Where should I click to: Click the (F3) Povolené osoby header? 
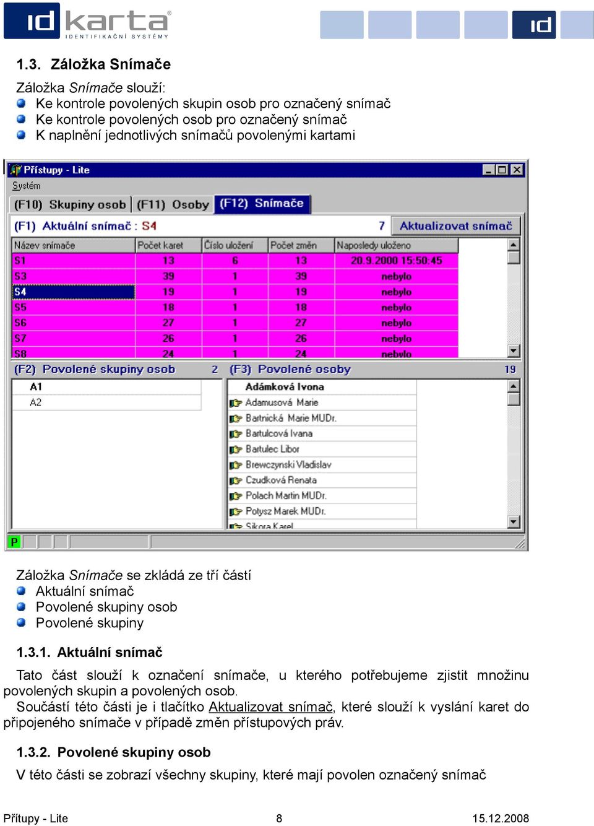click(x=290, y=369)
